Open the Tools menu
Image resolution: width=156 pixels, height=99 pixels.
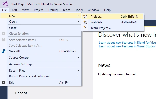(x=79, y=10)
